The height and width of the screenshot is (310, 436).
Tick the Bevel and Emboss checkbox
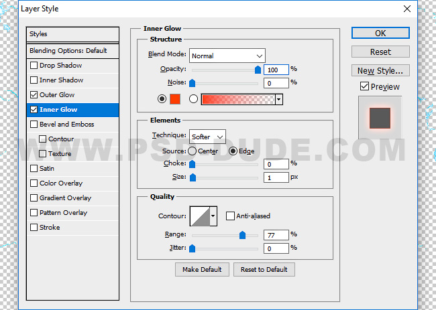tap(34, 125)
